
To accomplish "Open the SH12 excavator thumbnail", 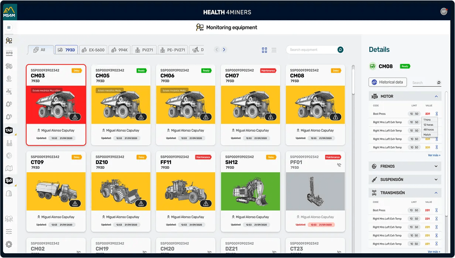I will (250, 191).
